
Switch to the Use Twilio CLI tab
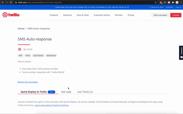85,92
